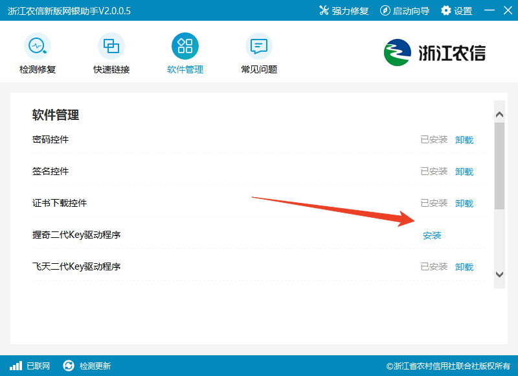Select the 检测修复 (detect & repair) icon
The width and height of the screenshot is (518, 376).
38,49
